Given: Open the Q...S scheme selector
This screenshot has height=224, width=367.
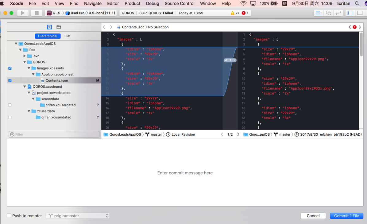Looking at the screenshot, I should [x=54, y=13].
